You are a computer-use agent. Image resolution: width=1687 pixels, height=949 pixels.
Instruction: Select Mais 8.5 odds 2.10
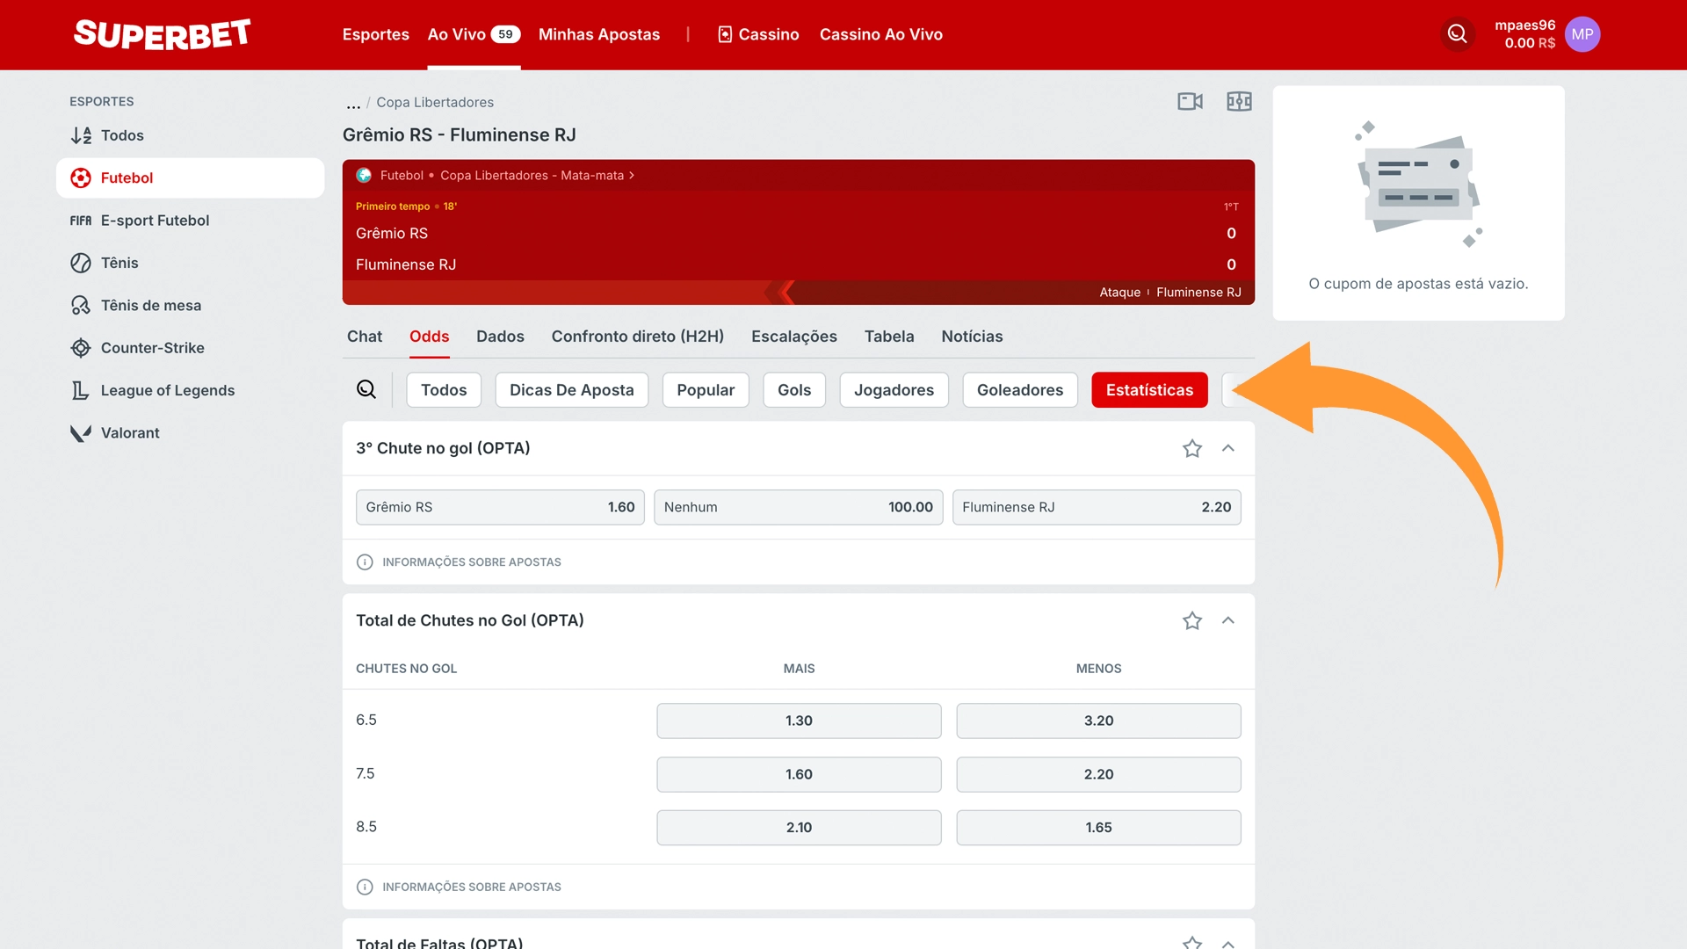pyautogui.click(x=799, y=828)
